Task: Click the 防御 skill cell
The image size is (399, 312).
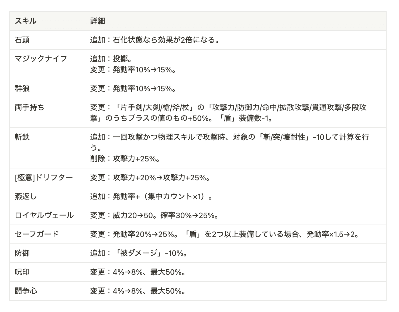Action: 47,253
